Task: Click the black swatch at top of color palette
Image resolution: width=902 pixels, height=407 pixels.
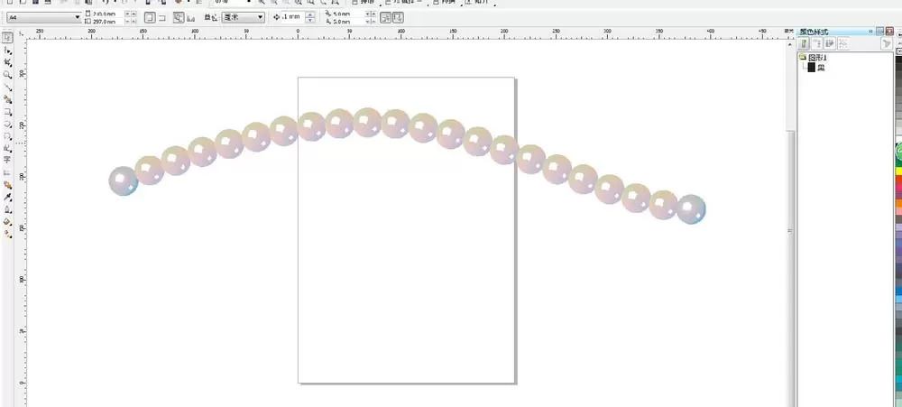Action: (x=898, y=61)
